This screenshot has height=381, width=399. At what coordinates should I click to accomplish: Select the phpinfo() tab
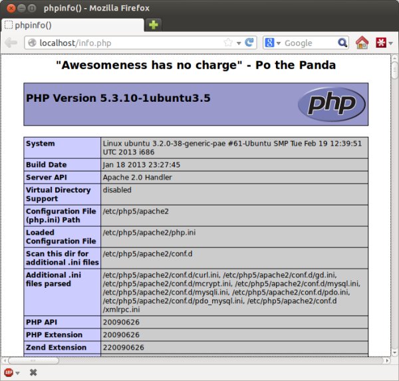click(72, 25)
